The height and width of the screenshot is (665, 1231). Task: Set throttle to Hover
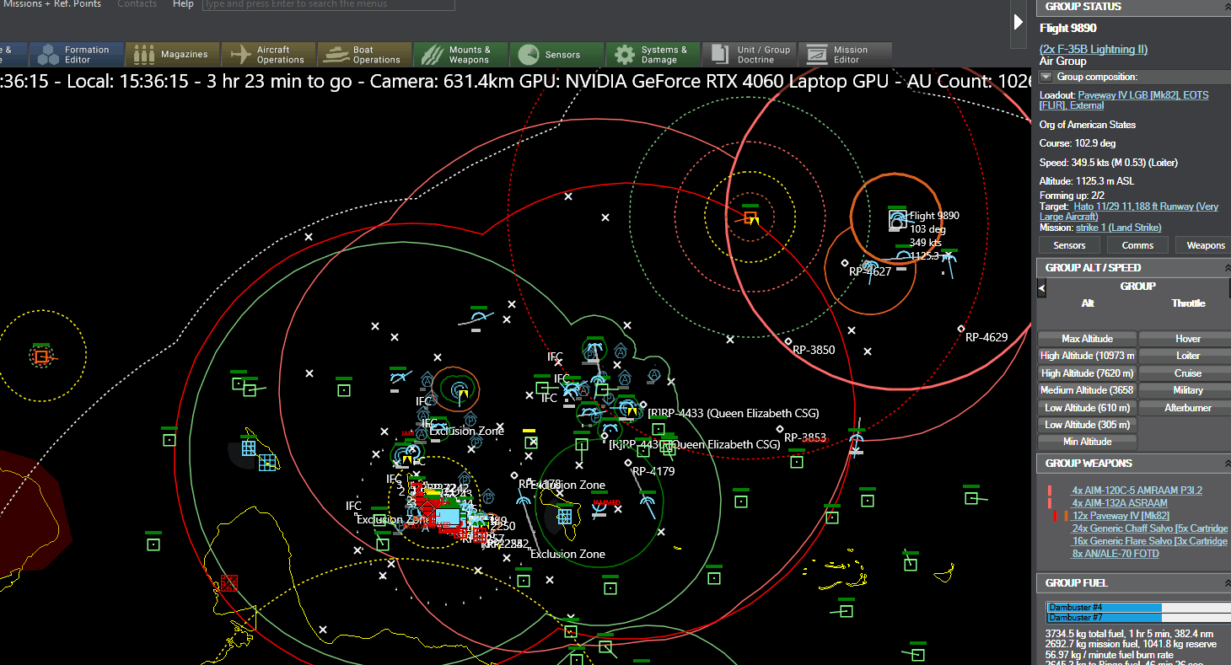(1187, 339)
